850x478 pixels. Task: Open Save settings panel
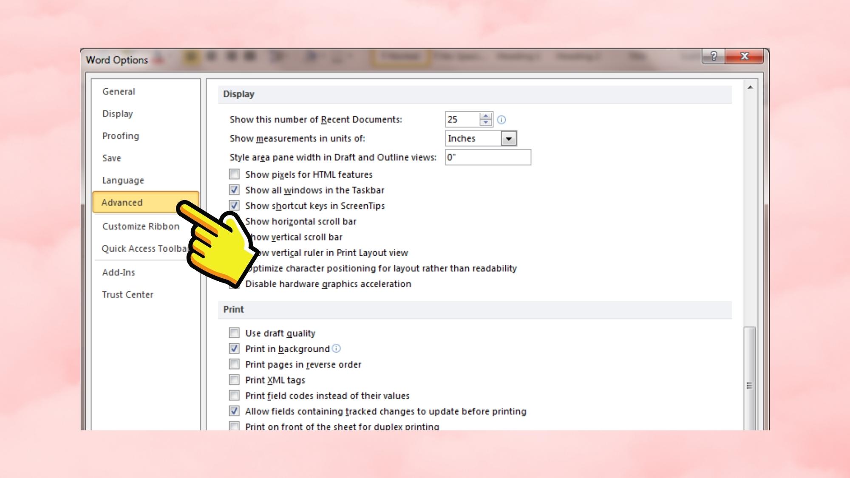click(111, 158)
